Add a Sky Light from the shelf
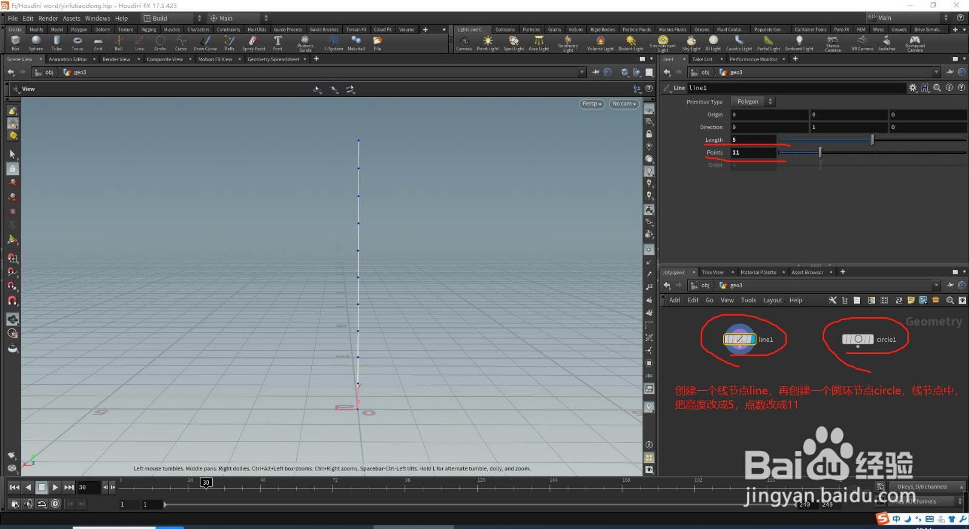Image resolution: width=969 pixels, height=529 pixels. [x=691, y=43]
